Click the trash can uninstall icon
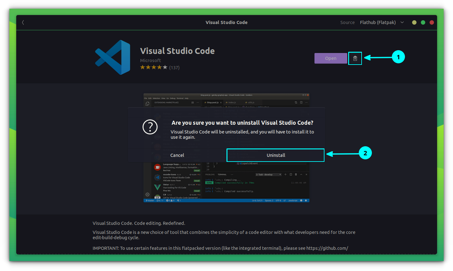The height and width of the screenshot is (271, 453). pyautogui.click(x=355, y=58)
